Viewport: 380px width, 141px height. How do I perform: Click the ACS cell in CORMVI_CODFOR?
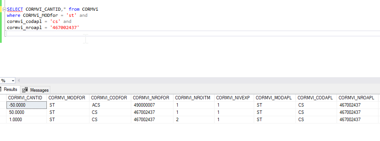pyautogui.click(x=110, y=105)
